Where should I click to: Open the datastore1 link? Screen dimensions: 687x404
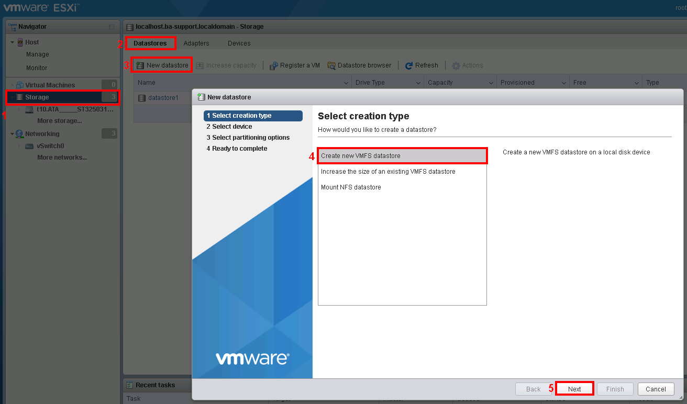(x=163, y=98)
